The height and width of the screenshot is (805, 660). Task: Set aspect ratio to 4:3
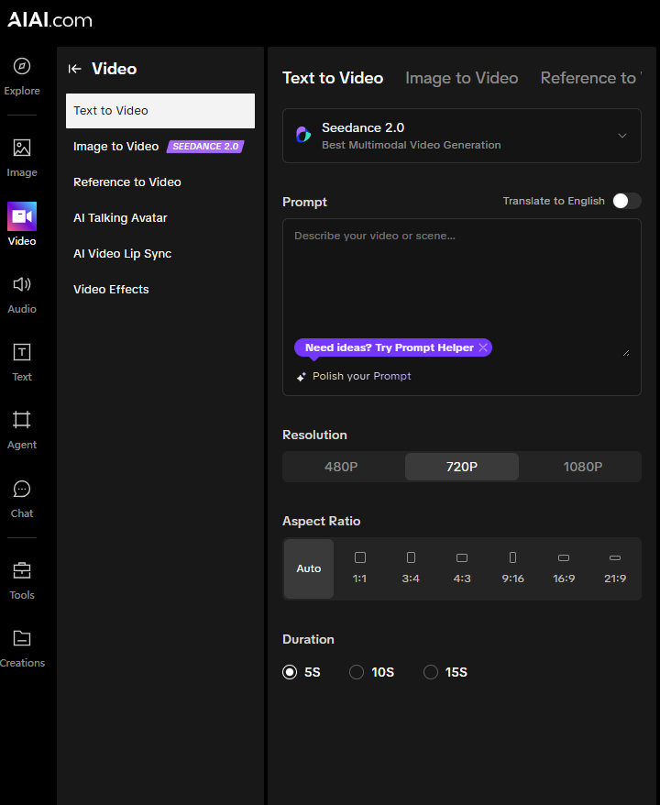462,568
